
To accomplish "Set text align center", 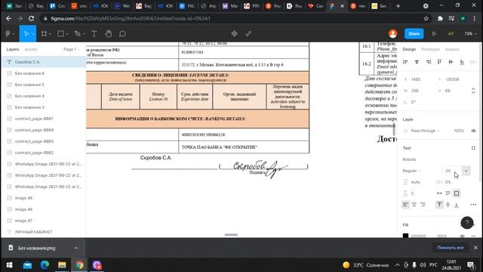I will tap(414, 205).
